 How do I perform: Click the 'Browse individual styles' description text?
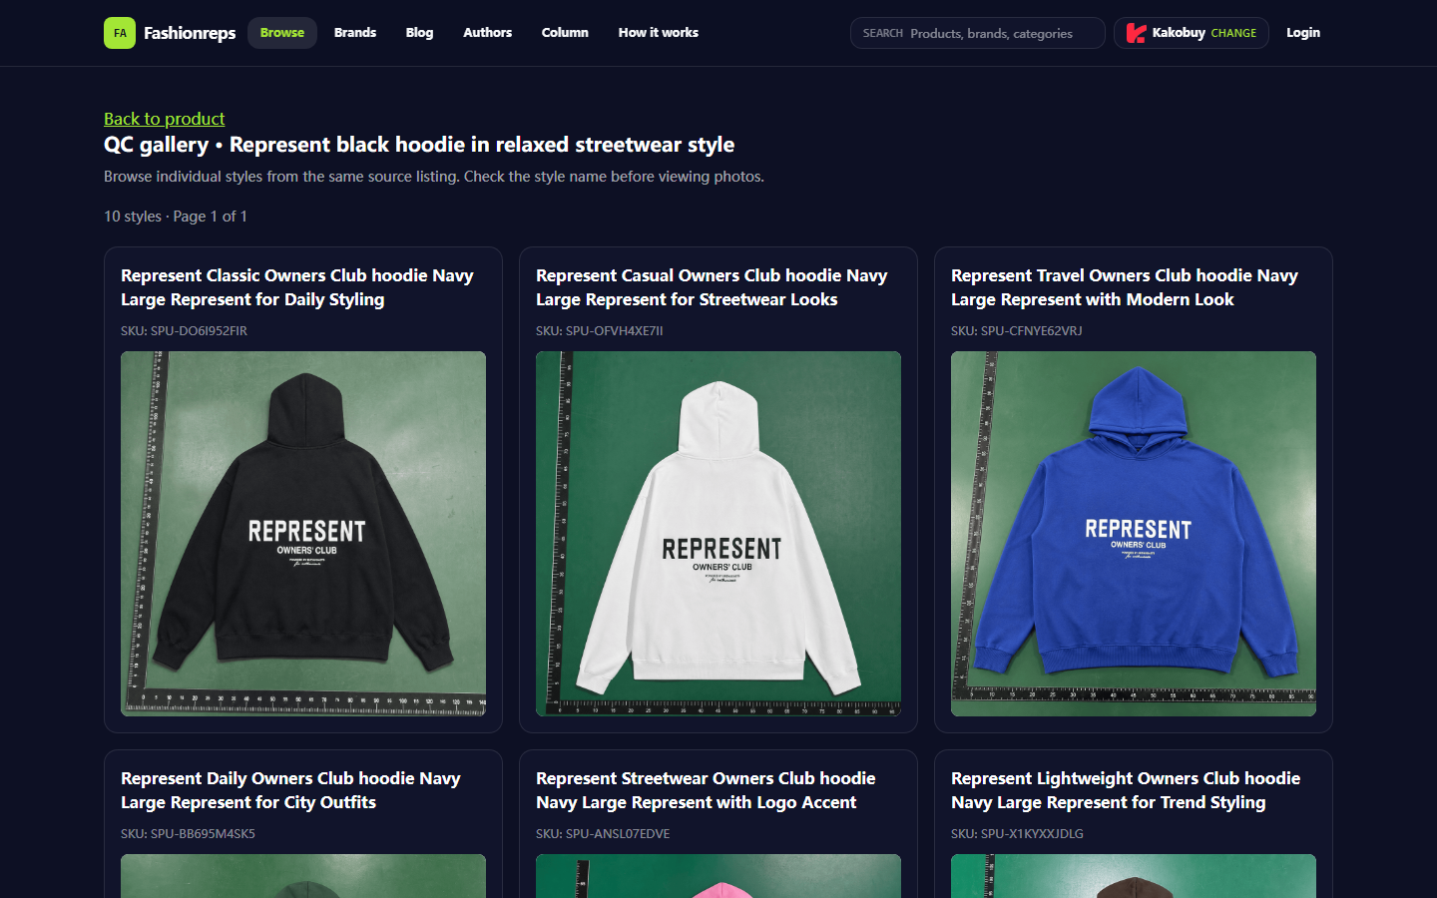434,177
